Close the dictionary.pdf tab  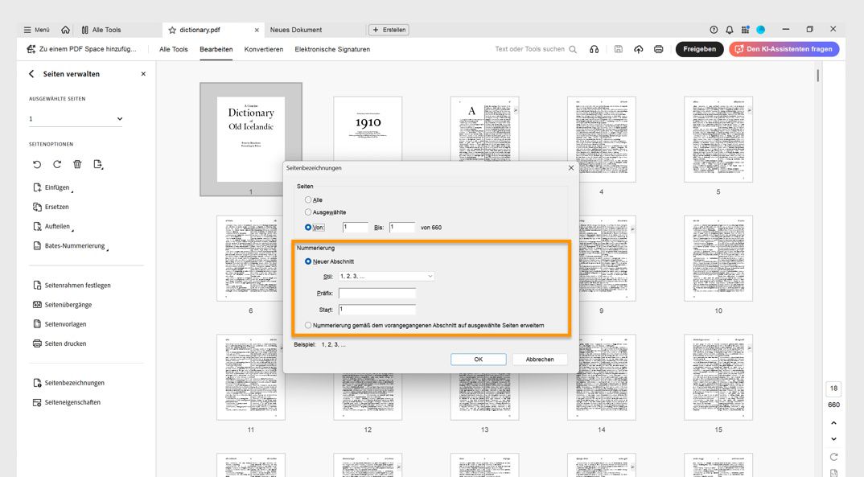[257, 30]
